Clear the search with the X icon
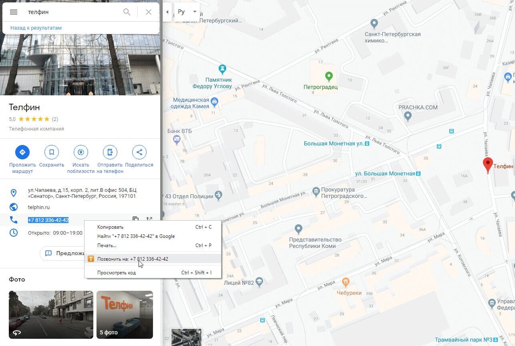 pyautogui.click(x=148, y=12)
